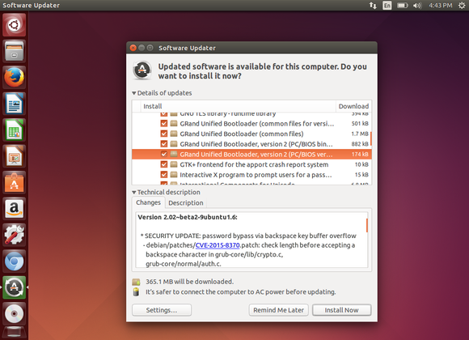This screenshot has height=340, width=469.
Task: Open the keyboard language indicator
Action: coord(387,6)
